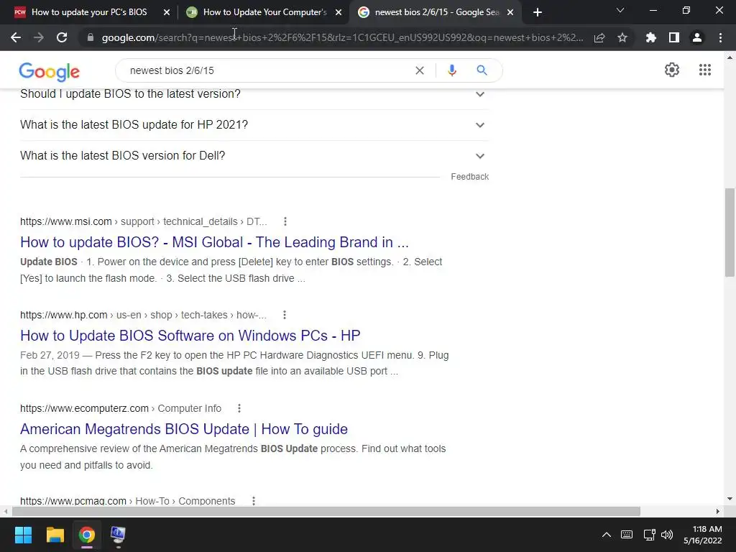The height and width of the screenshot is (552, 736).
Task: Go to the Google logo homepage
Action: tap(50, 71)
